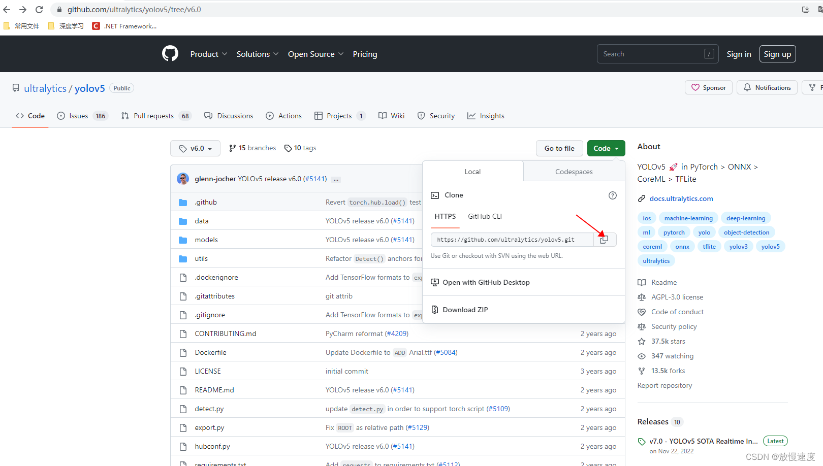Screen dimensions: 823x466
Task: Open the Projects tab
Action: point(340,116)
